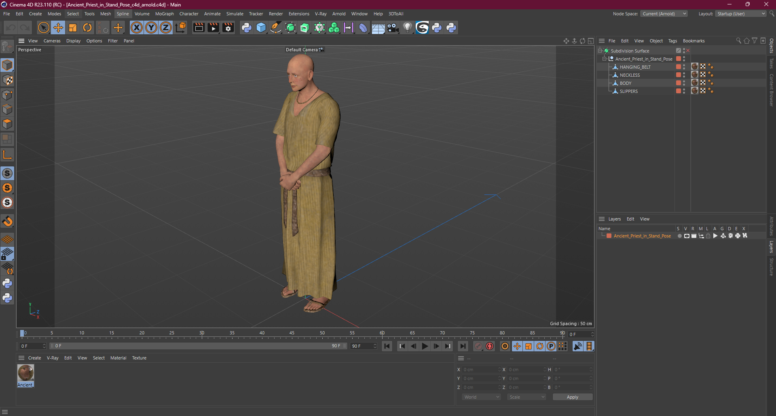
Task: Click the Apply coordinates button
Action: [x=573, y=397]
